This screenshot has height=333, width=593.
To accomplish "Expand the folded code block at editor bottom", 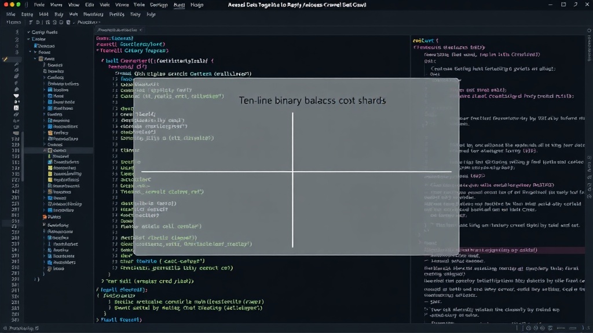I will 97,320.
